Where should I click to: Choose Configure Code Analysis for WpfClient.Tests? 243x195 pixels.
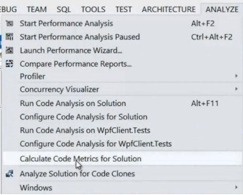tap(122, 144)
